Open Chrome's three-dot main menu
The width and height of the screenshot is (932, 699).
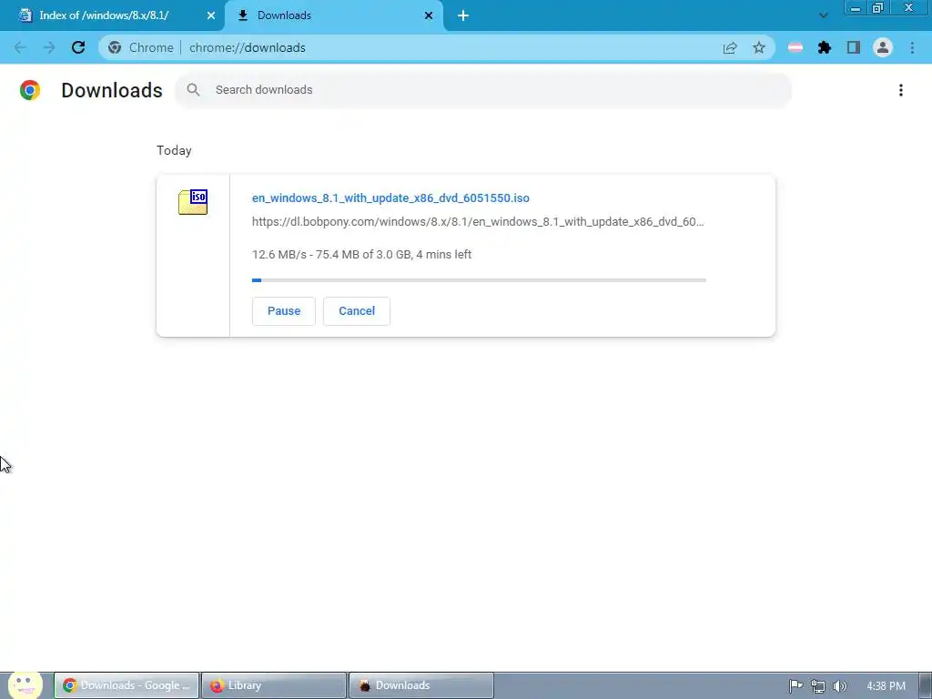click(912, 47)
